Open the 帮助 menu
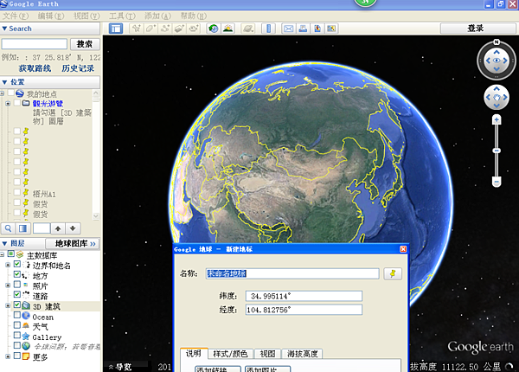This screenshot has width=519, height=372. pyautogui.click(x=193, y=16)
